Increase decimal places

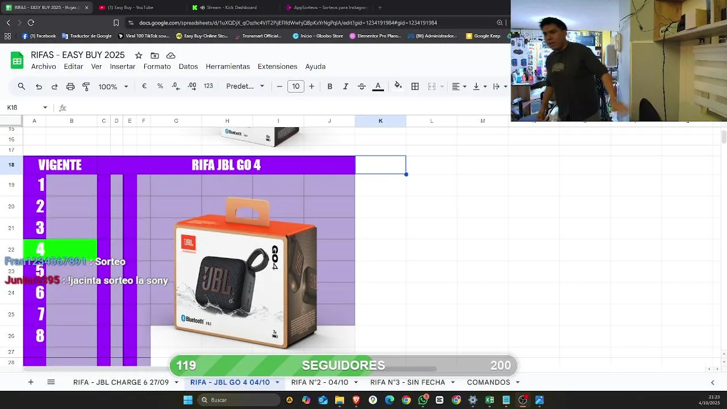(x=192, y=86)
